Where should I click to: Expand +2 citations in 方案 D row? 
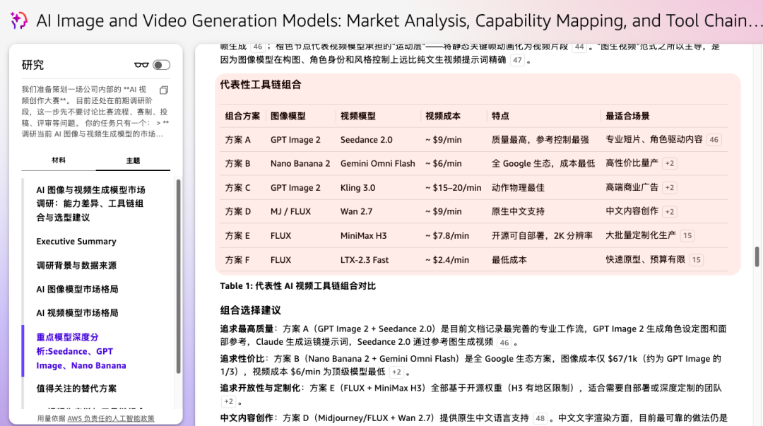point(670,212)
